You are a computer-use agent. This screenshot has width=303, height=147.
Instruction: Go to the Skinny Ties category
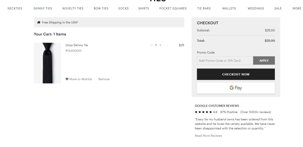click(x=43, y=9)
